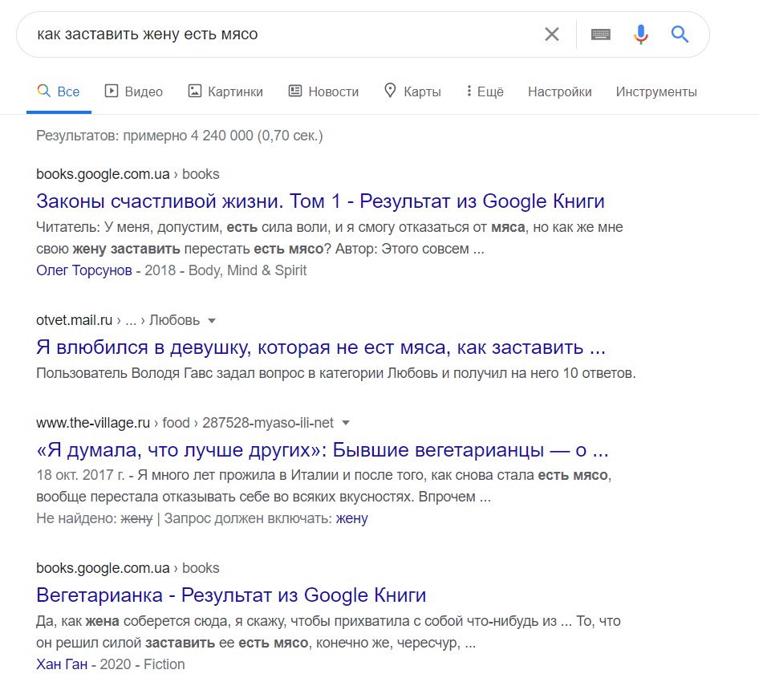Open result Законы счастливой жизни. Том 1

click(x=320, y=201)
